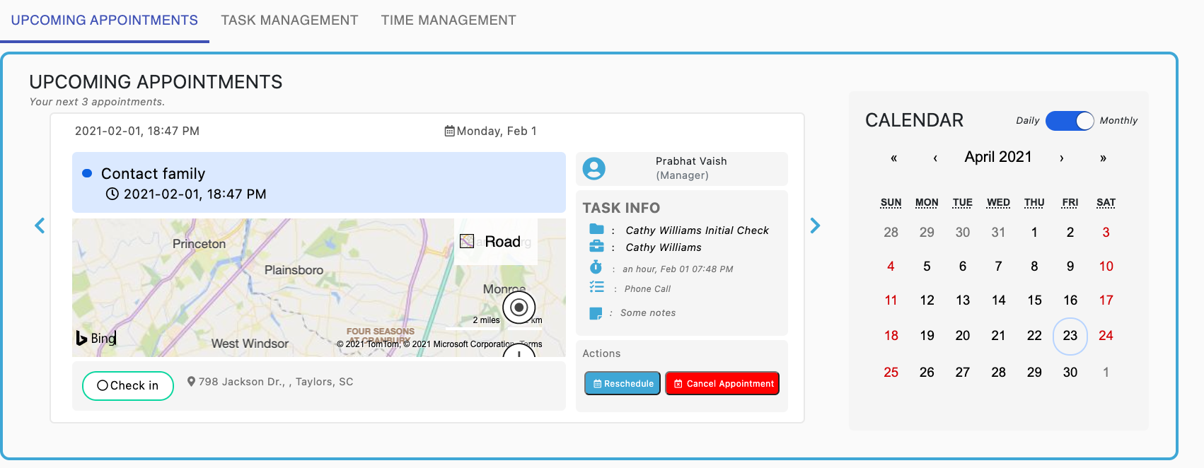
Task: Click the manager profile avatar icon
Action: coord(594,168)
